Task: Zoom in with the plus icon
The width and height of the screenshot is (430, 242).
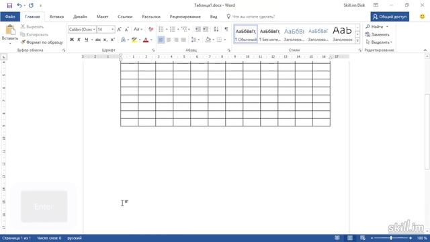Action: [411, 238]
